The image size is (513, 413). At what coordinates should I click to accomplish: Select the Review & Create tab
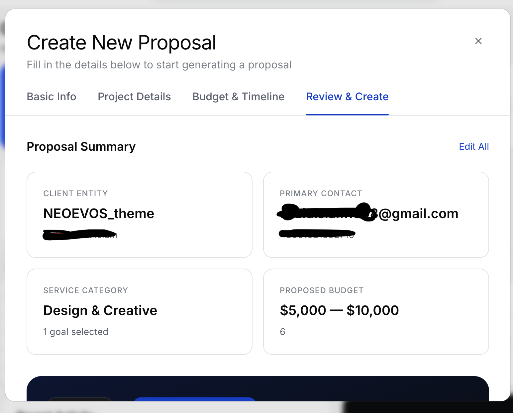click(x=347, y=97)
